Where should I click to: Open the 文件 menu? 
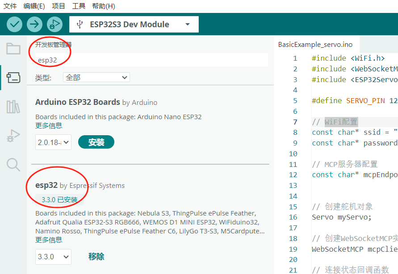[x=10, y=6]
